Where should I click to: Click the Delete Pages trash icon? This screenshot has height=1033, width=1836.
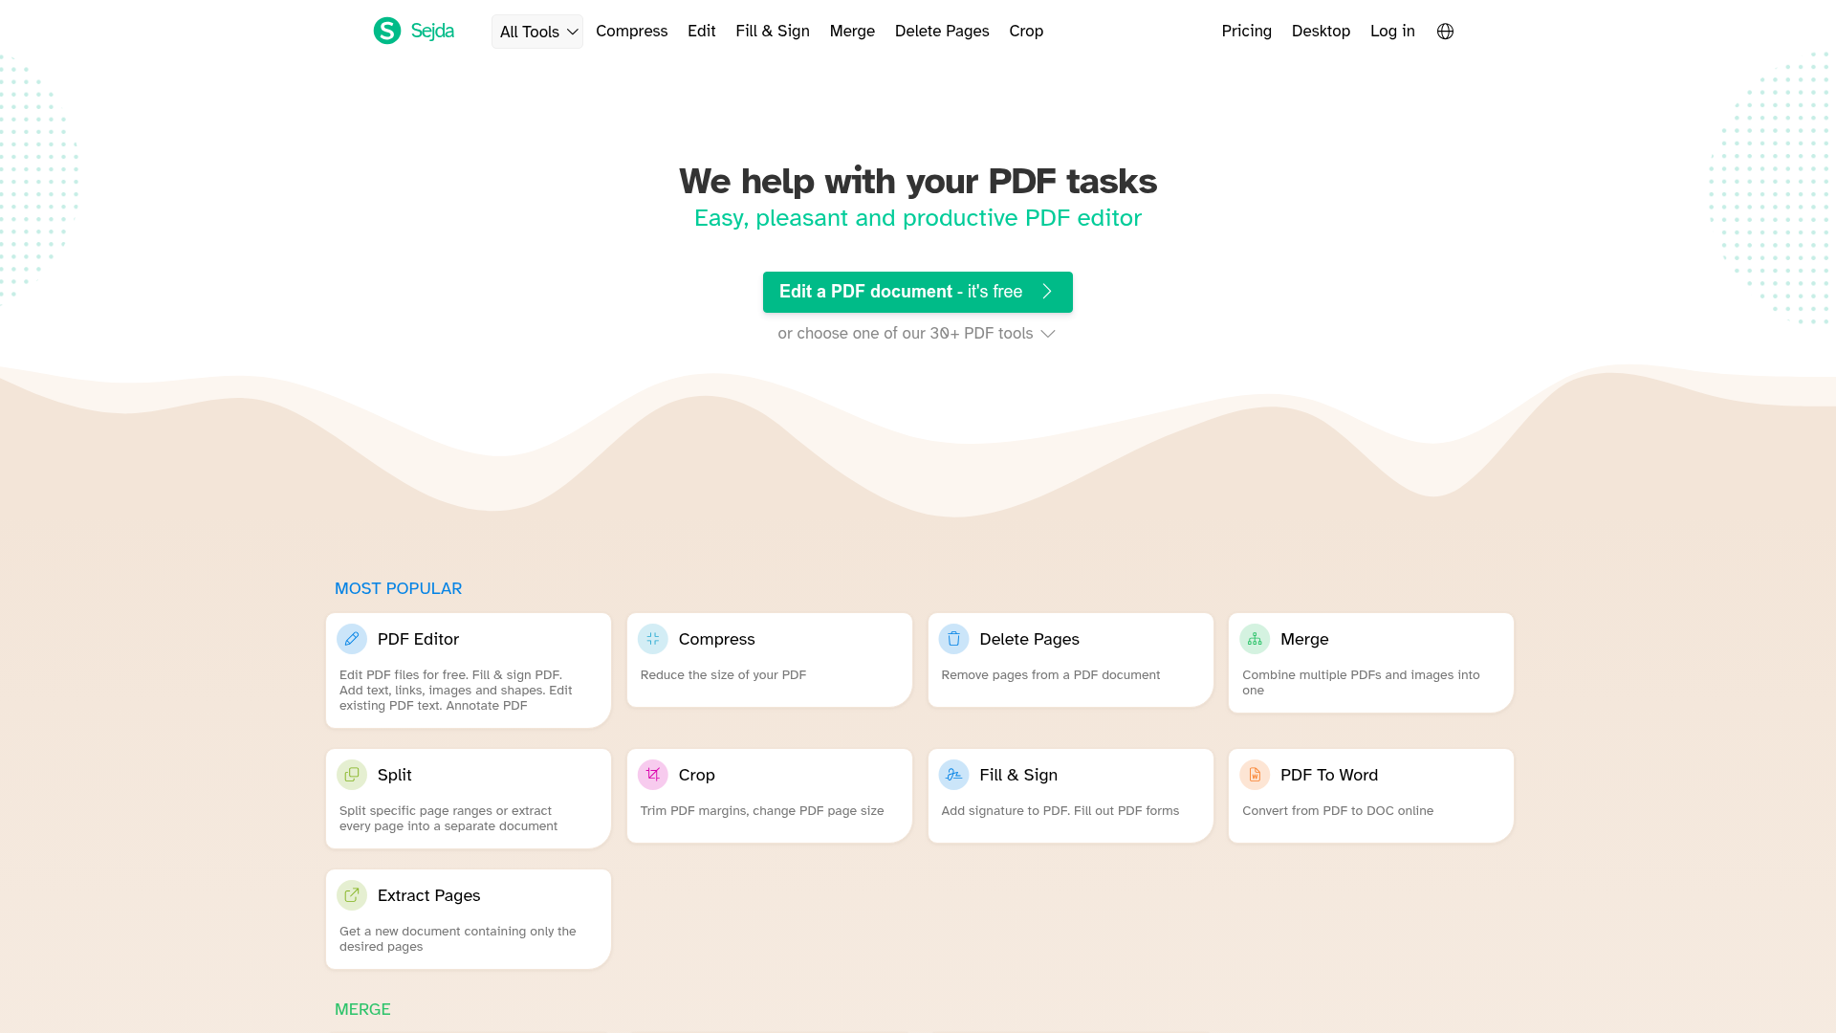tap(953, 639)
